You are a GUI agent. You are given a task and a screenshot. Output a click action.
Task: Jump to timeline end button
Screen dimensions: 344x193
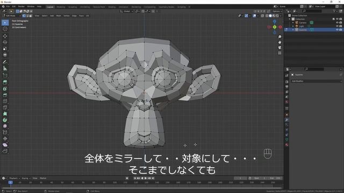(153, 178)
